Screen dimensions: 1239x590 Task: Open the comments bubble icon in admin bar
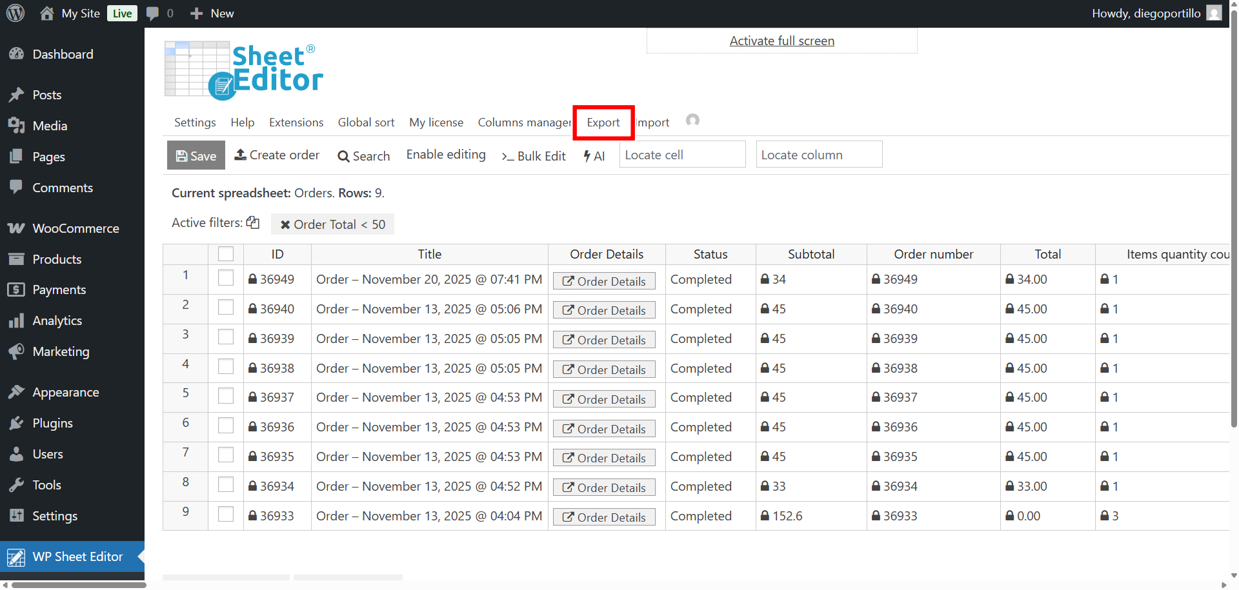[153, 14]
